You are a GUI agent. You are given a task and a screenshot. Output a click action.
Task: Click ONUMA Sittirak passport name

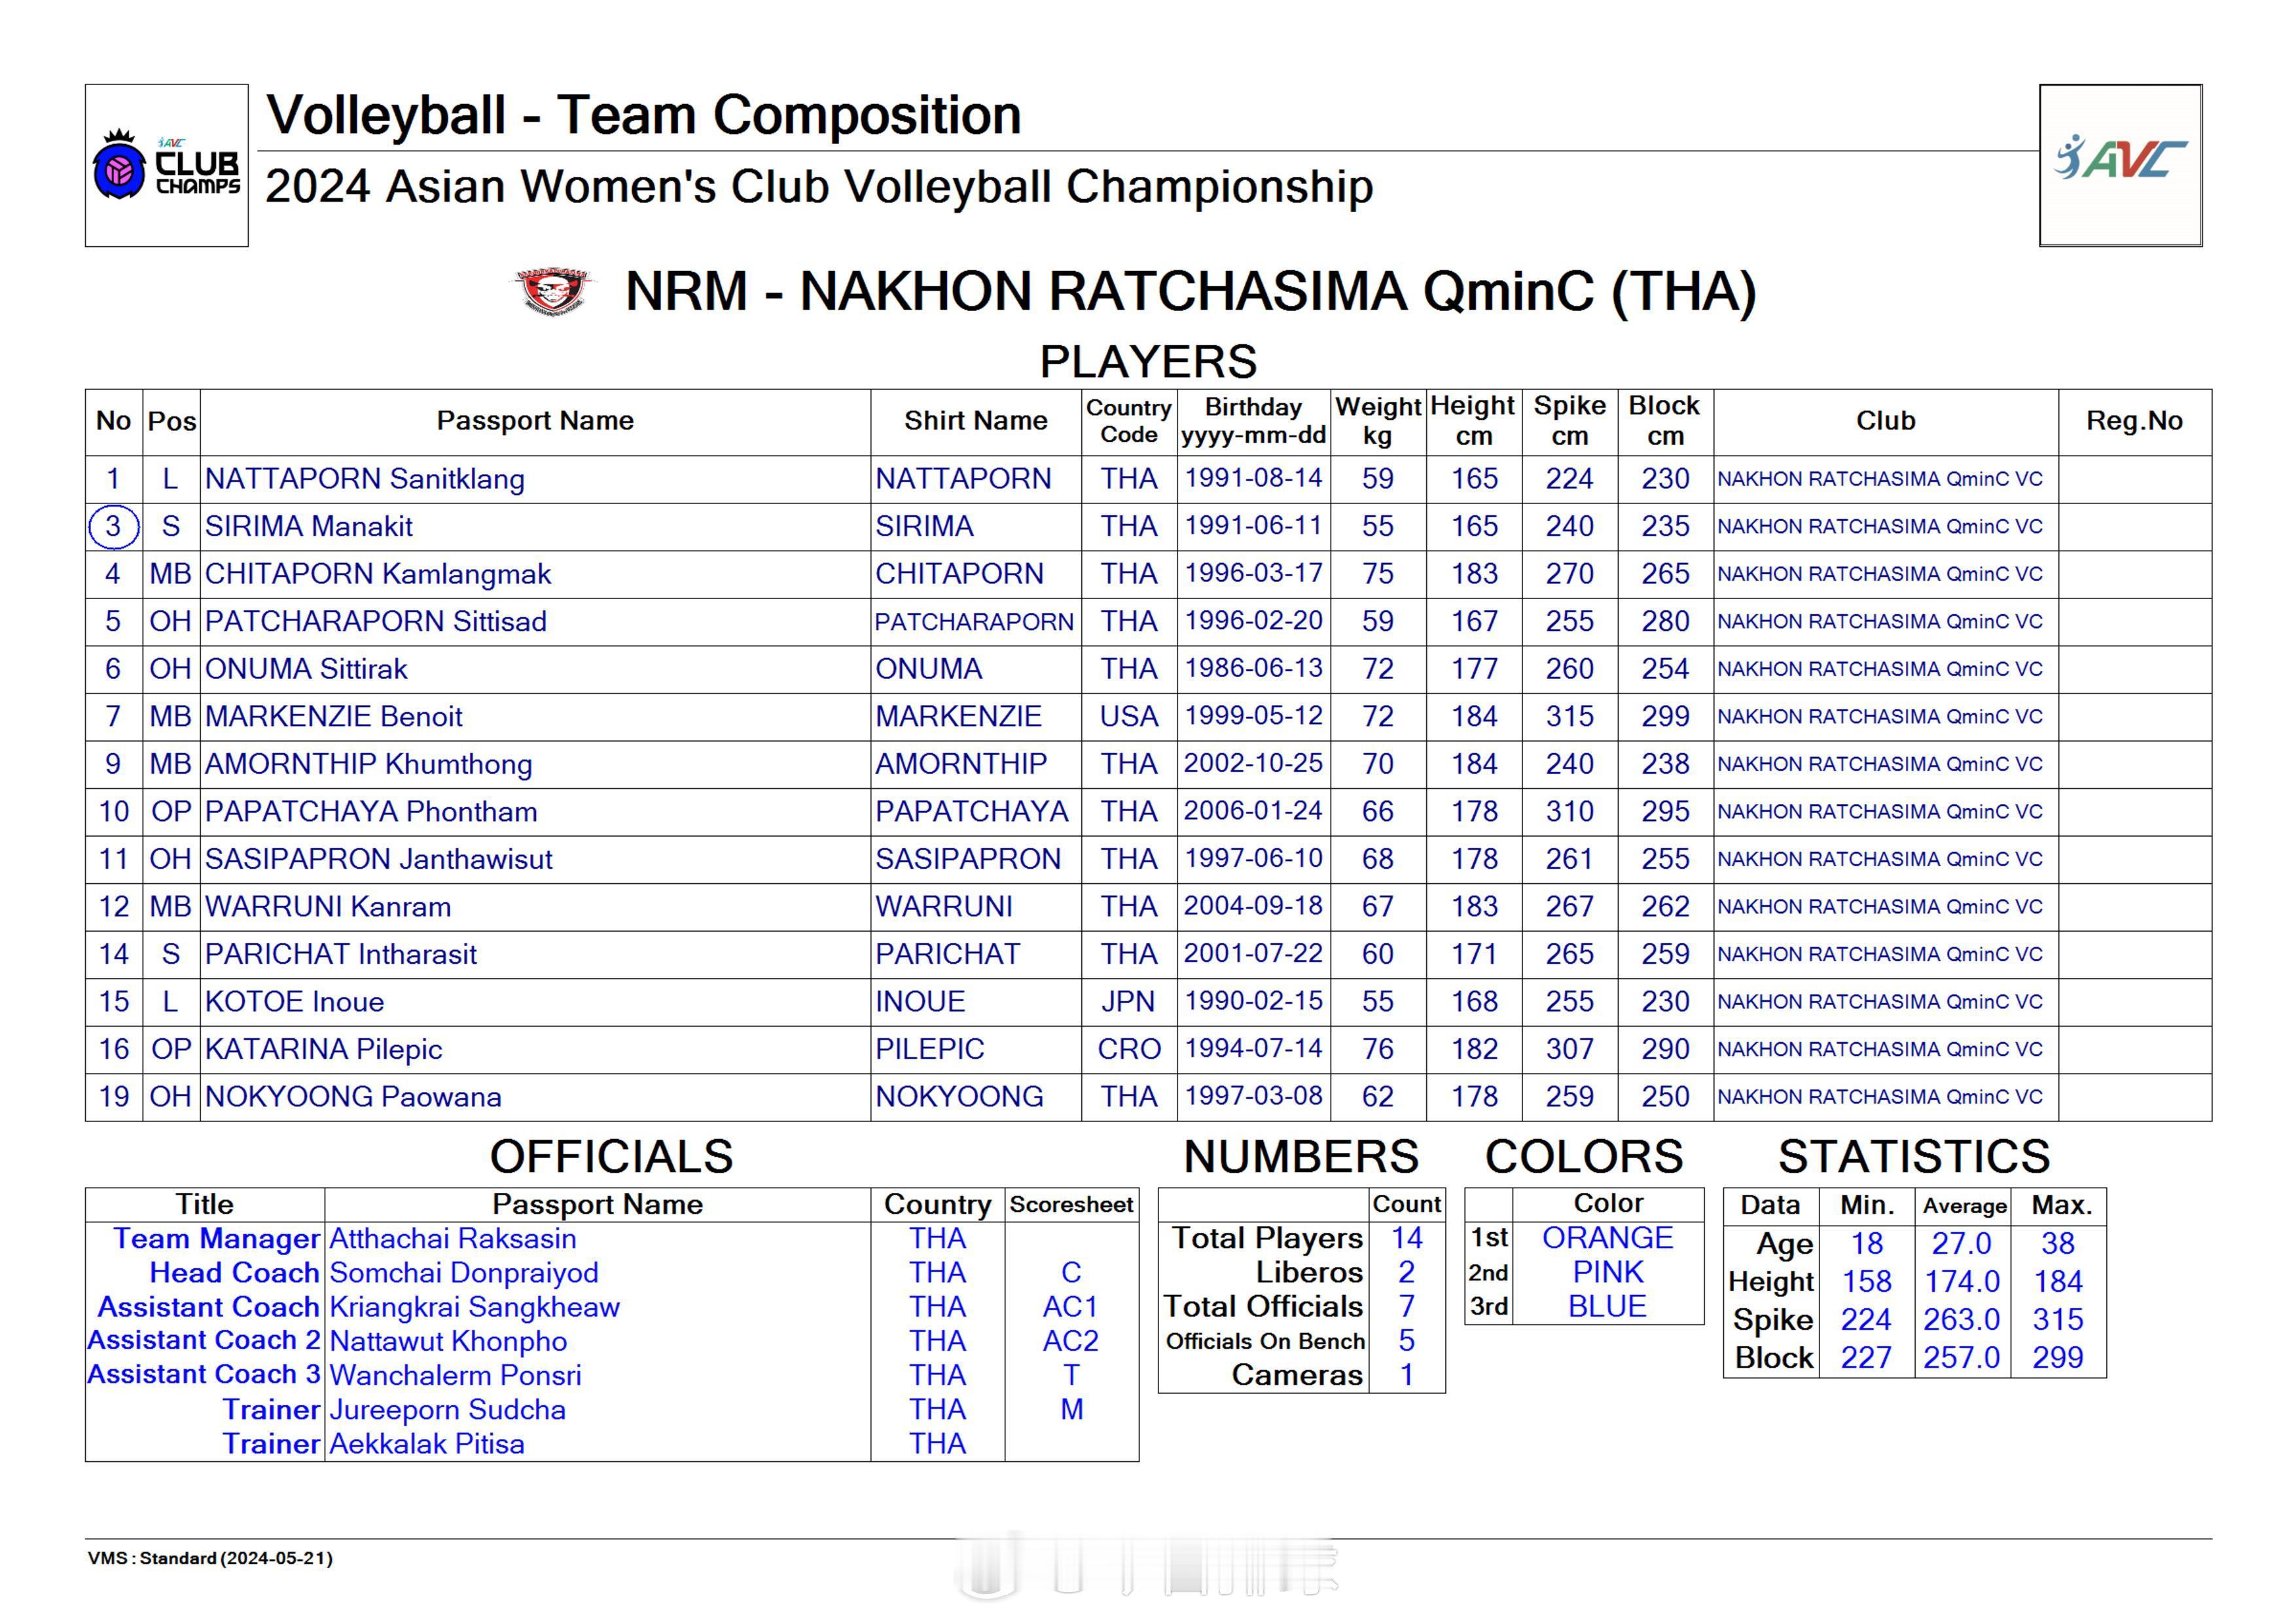[x=306, y=669]
